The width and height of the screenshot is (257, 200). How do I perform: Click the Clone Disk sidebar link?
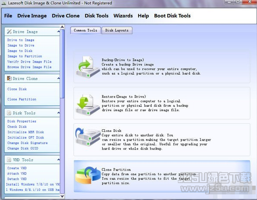pyautogui.click(x=17, y=89)
